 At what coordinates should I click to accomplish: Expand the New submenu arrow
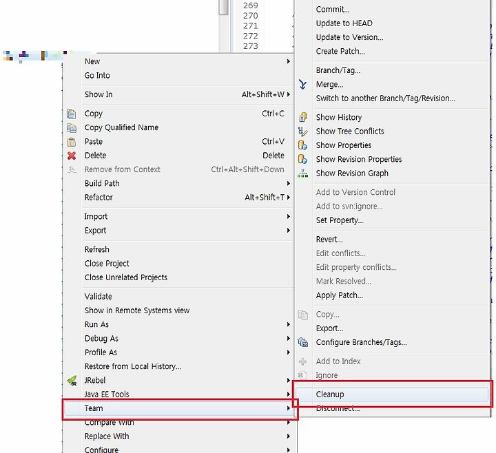click(x=288, y=61)
